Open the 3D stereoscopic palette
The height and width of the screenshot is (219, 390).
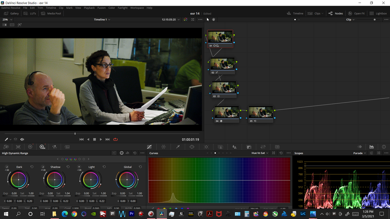click(277, 147)
